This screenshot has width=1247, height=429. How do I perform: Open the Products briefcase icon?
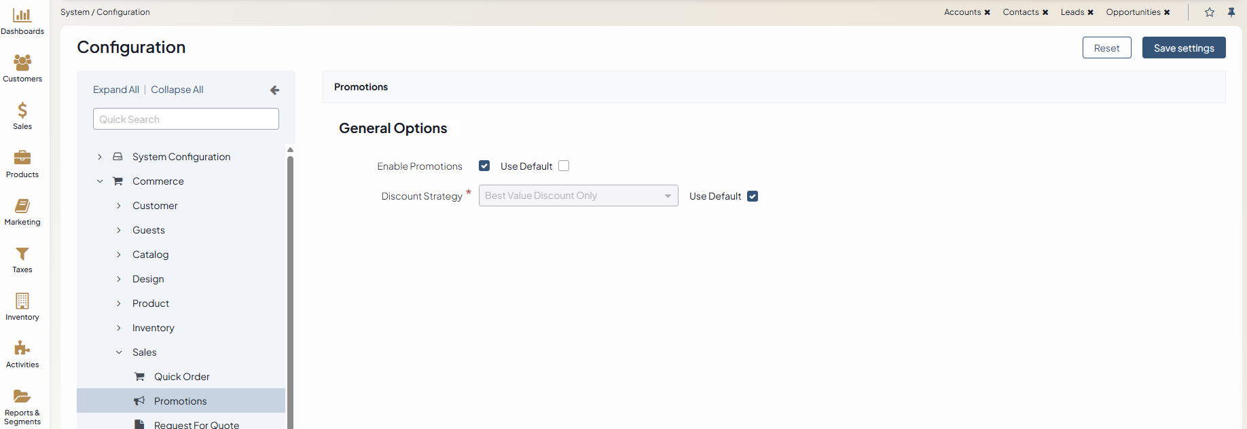(22, 158)
